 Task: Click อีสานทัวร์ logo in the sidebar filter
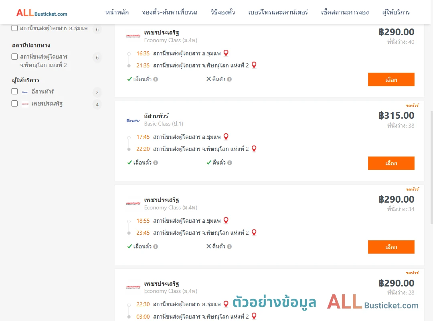coord(25,92)
